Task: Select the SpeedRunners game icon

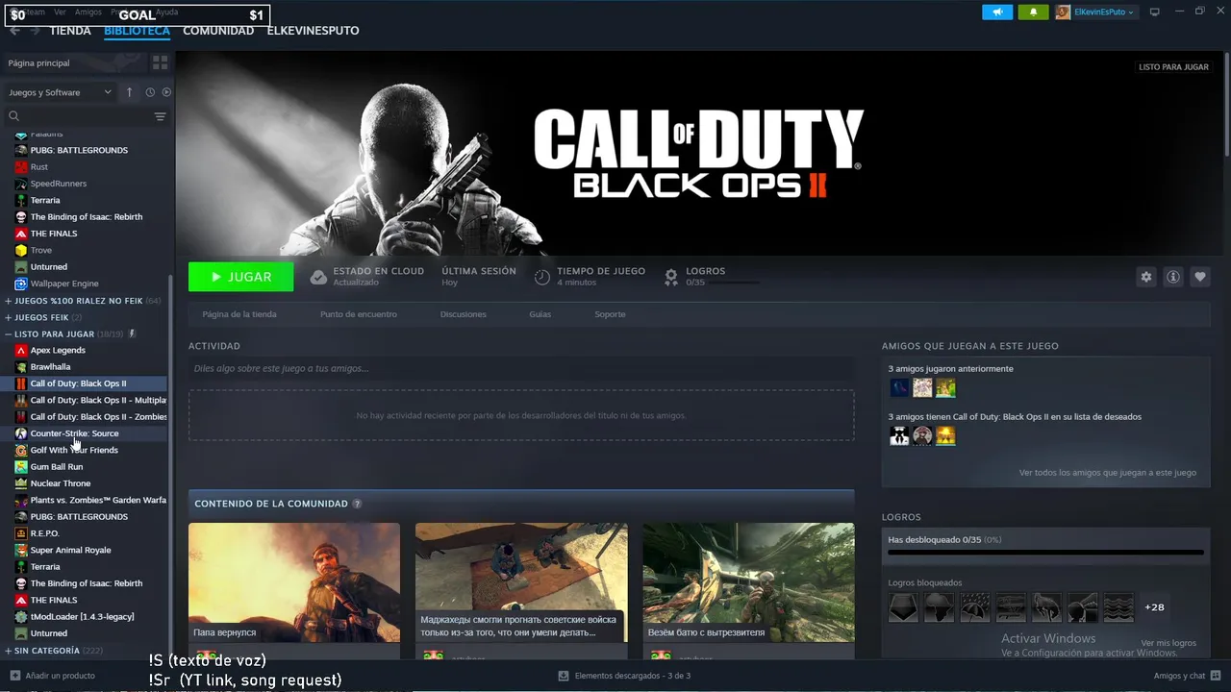Action: pos(21,184)
